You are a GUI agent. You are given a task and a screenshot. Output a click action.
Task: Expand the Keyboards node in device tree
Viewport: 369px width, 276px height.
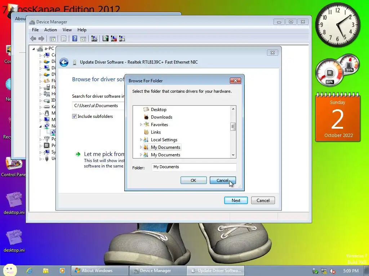[x=40, y=107]
